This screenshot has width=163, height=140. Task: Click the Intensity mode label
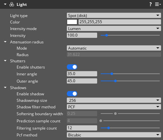pos(23,29)
